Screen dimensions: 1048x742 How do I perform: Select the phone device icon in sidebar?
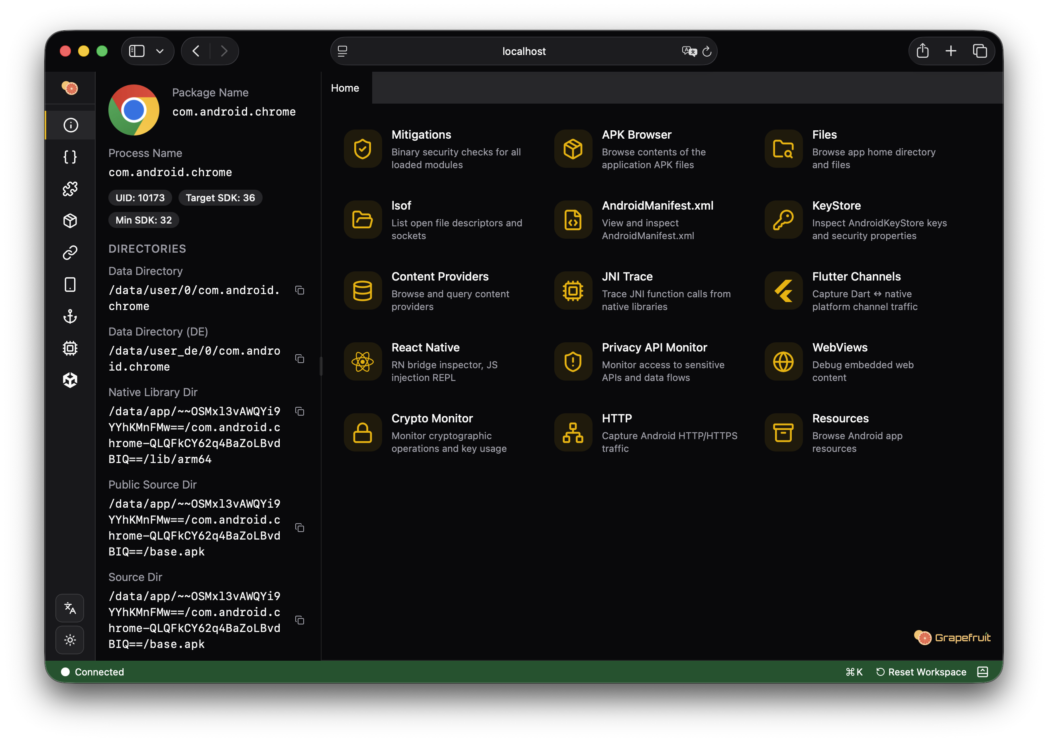click(x=69, y=284)
